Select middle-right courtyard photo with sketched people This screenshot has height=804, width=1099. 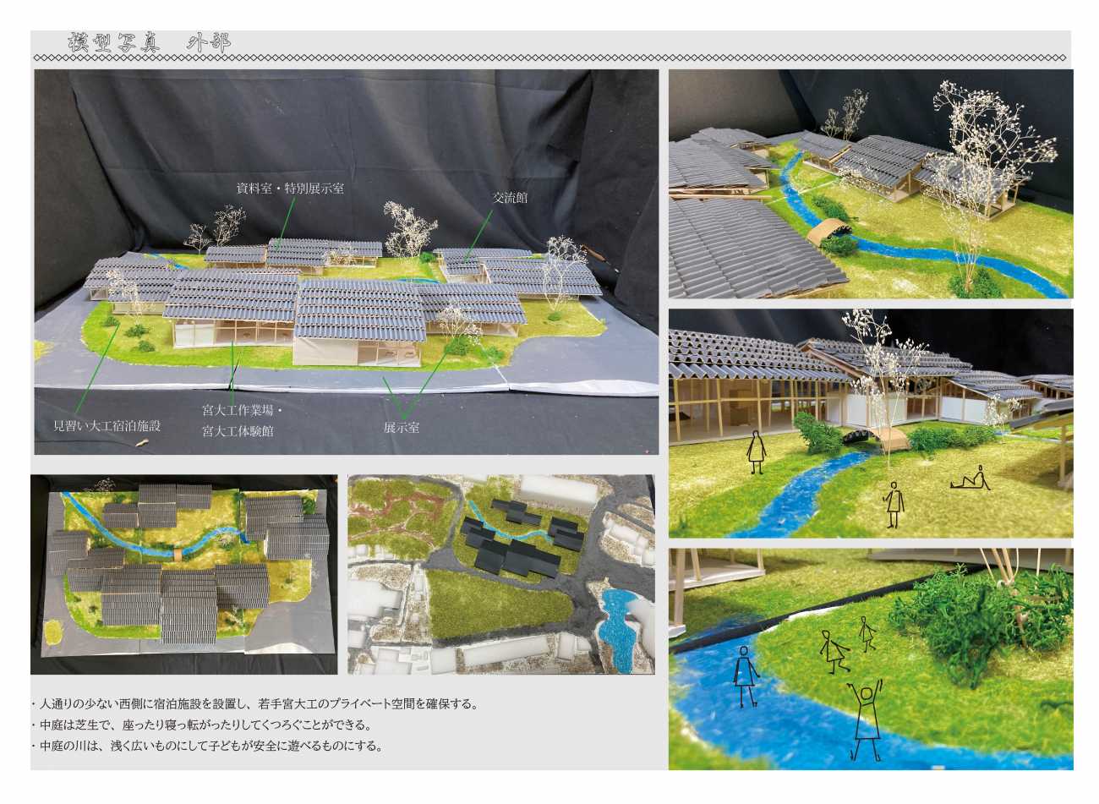[x=870, y=423]
